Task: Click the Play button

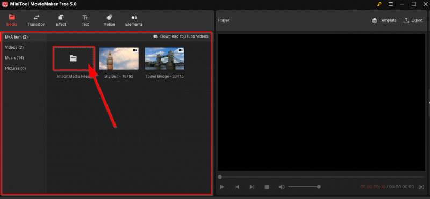Action: point(222,187)
